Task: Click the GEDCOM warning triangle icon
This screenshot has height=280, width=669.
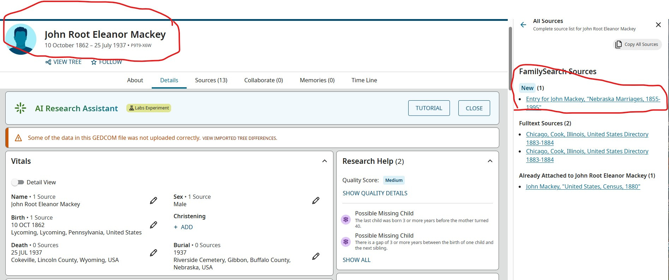Action: 18,138
